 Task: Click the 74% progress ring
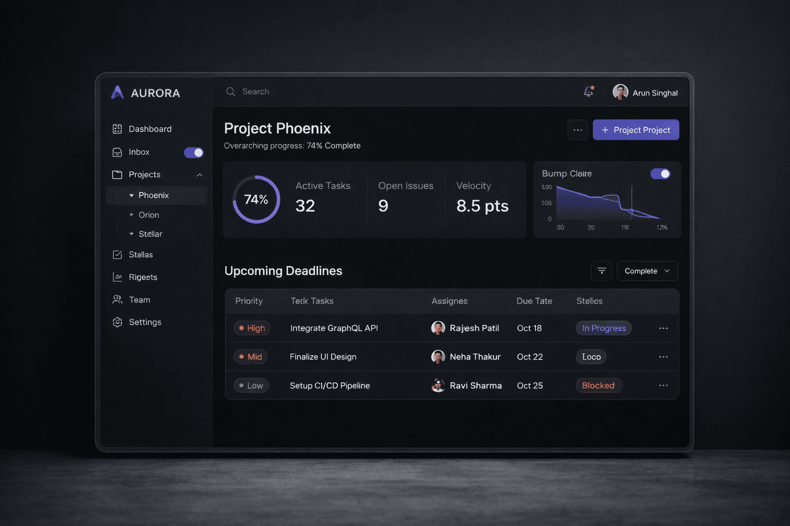click(256, 200)
